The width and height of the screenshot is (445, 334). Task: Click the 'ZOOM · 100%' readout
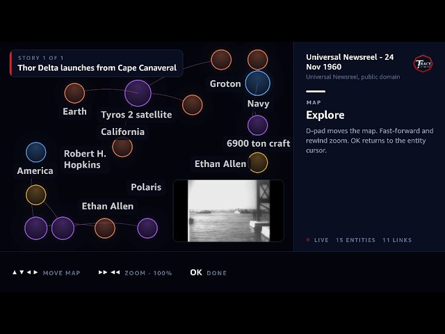point(148,273)
